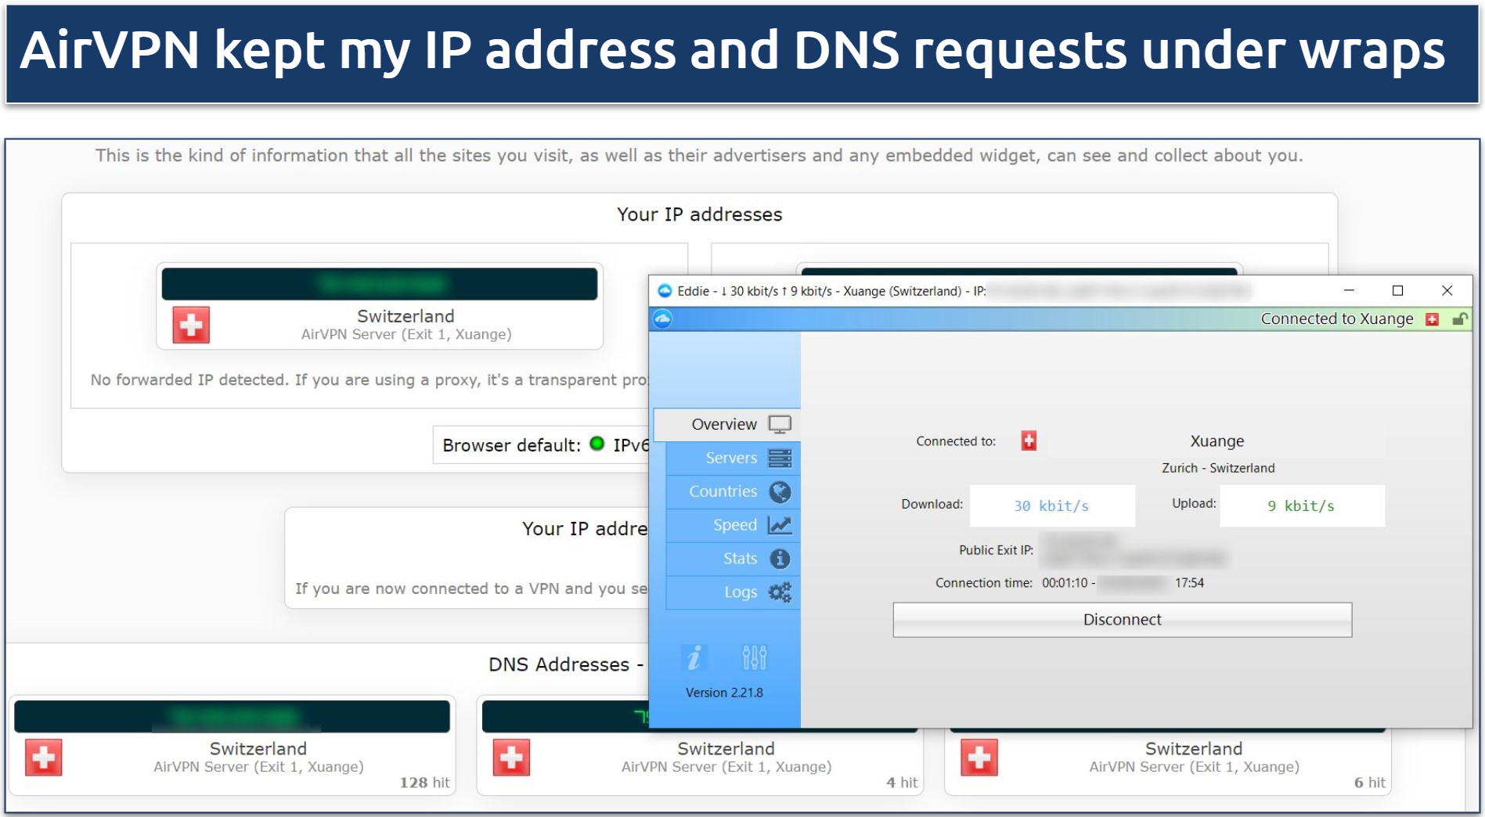1485x817 pixels.
Task: Click the Eddie app icon in title bar
Action: 665,291
